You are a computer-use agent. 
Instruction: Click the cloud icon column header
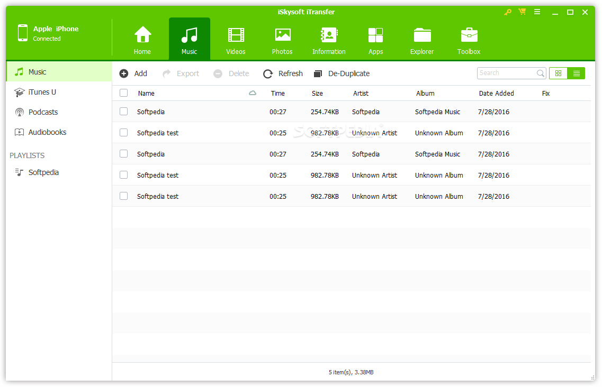click(x=253, y=93)
